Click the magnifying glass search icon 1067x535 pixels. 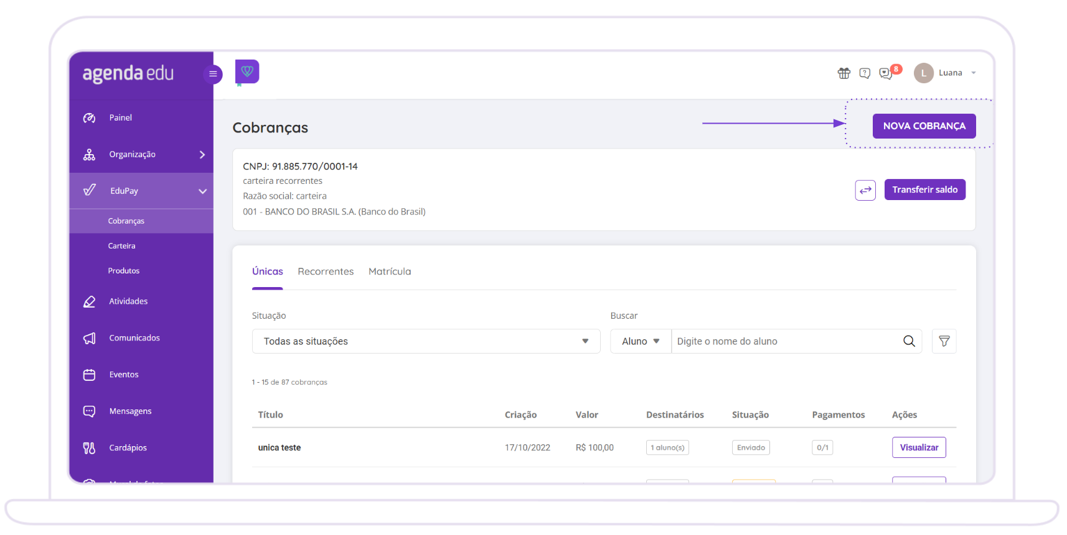coord(909,341)
